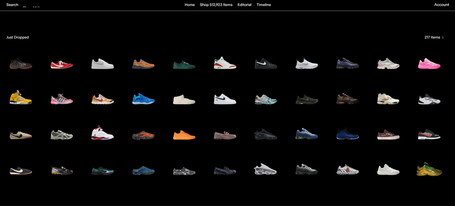Go to the Home menu item
The width and height of the screenshot is (455, 206).
(x=190, y=5)
